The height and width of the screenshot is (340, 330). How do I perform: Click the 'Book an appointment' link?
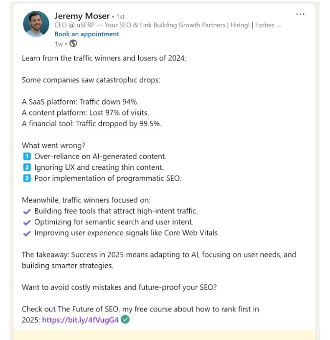pyautogui.click(x=87, y=34)
